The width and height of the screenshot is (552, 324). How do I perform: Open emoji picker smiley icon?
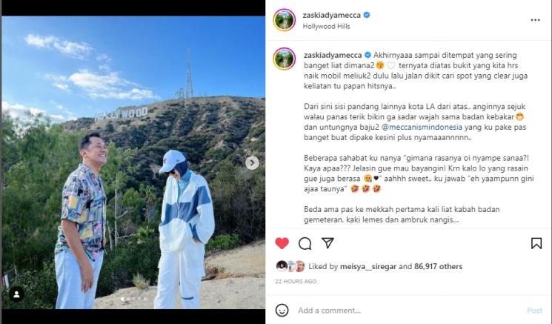click(x=282, y=310)
